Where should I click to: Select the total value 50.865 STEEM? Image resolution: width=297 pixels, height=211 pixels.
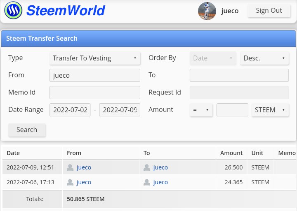[x=86, y=199]
